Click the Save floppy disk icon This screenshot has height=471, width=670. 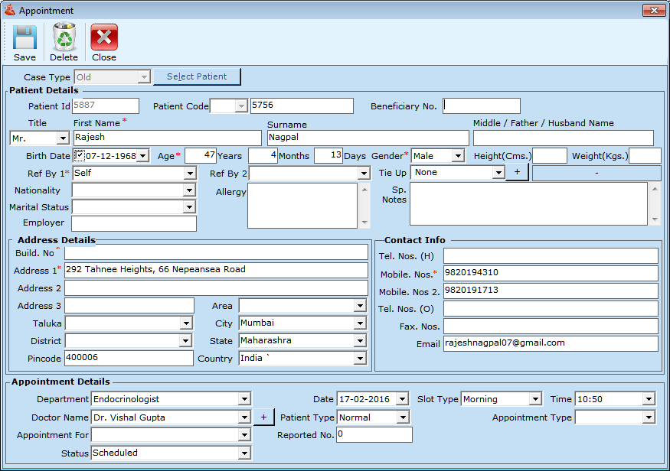(x=25, y=37)
